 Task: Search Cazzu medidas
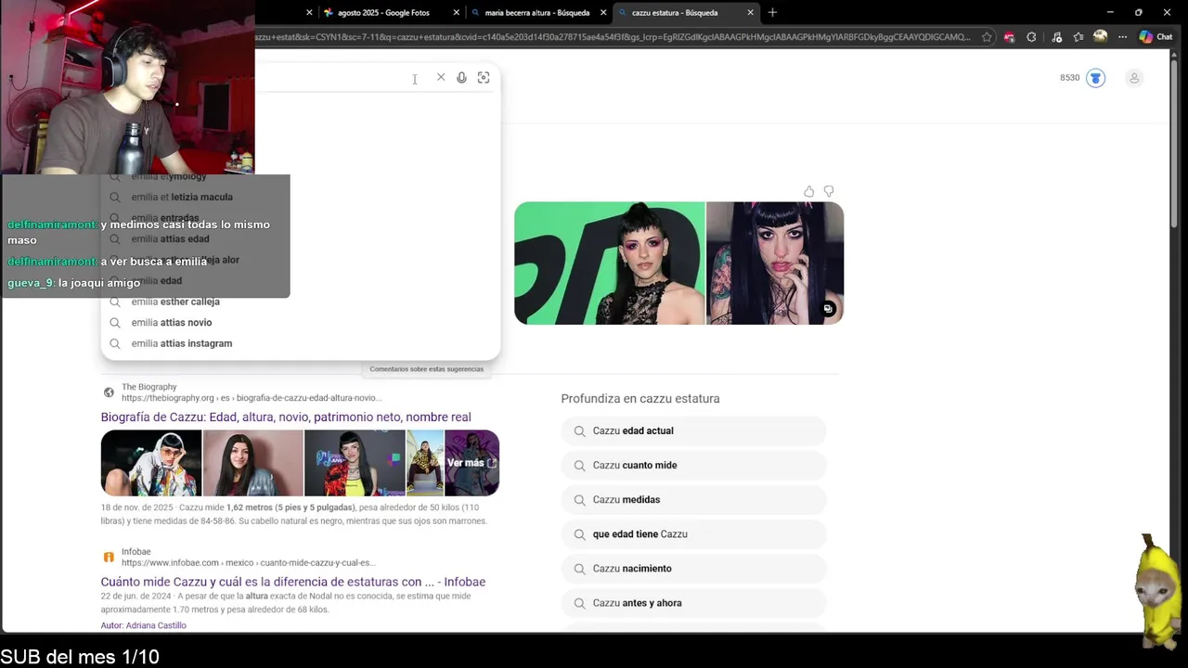pyautogui.click(x=693, y=500)
